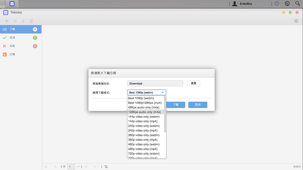
Task: Choose 480p video only (mp4)
Action: pyautogui.click(x=146, y=149)
